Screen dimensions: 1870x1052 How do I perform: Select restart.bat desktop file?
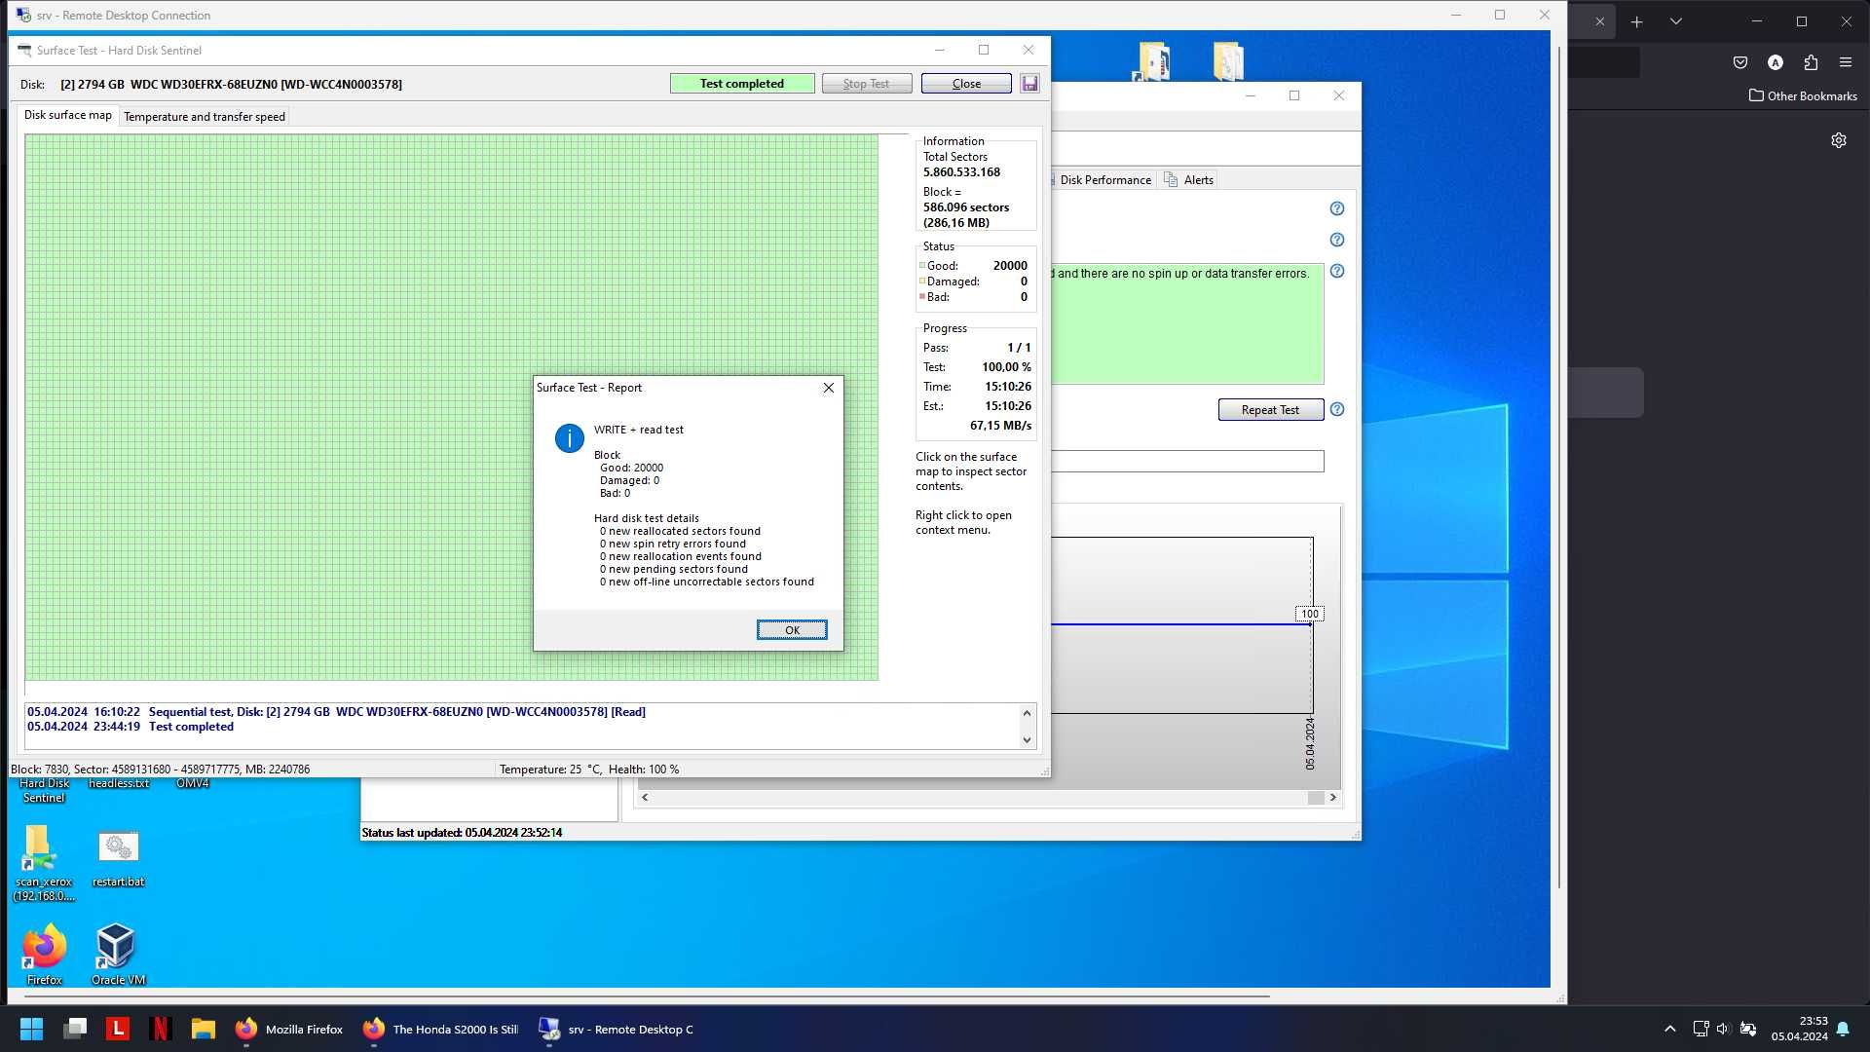[118, 857]
